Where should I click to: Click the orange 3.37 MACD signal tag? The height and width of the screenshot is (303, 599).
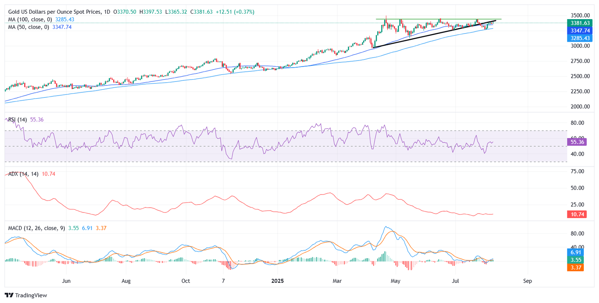575,267
